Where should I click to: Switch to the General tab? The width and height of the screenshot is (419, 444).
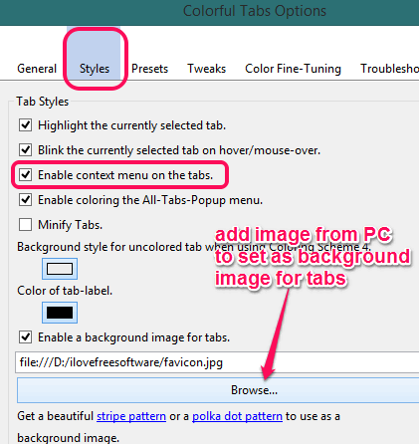coord(37,69)
